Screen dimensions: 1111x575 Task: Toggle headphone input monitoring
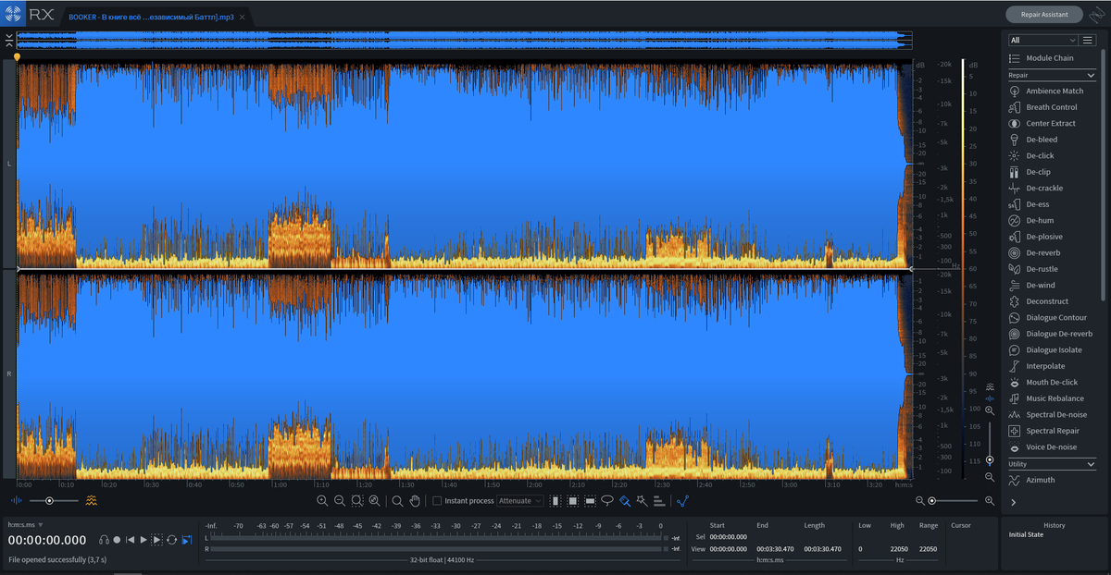tap(105, 540)
